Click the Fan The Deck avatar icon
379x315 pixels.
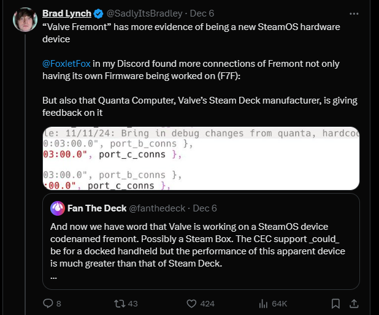tap(57, 208)
